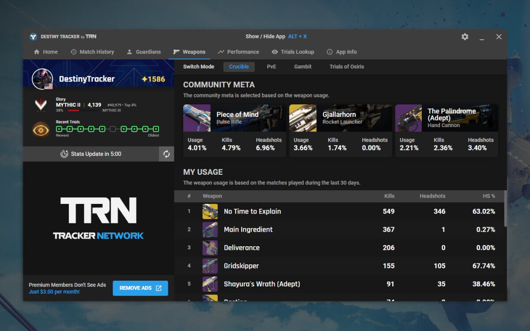Click the Piece of Mind weapon thumbnail

(x=197, y=118)
